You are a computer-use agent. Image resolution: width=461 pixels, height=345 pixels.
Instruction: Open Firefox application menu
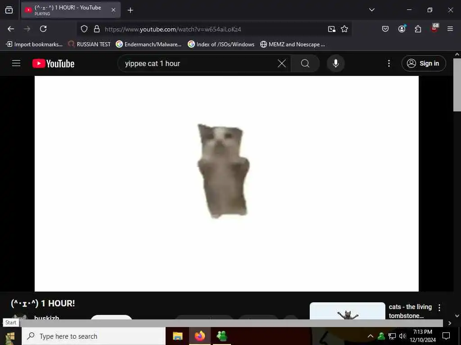pos(450,29)
